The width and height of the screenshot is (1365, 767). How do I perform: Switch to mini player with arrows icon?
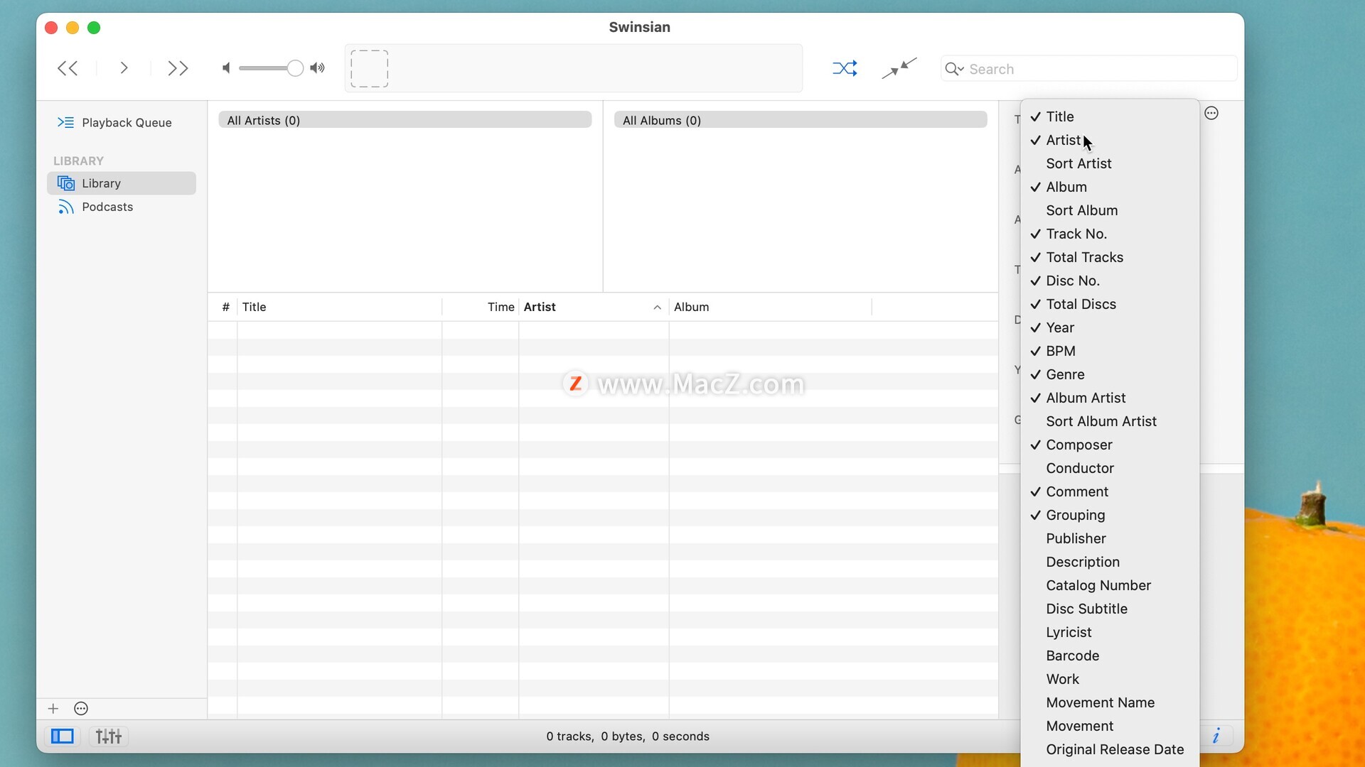899,68
